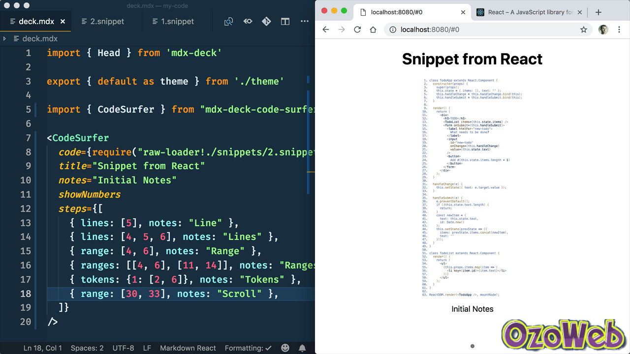Click the 'mdx-deck' import string on line 1

pos(193,53)
